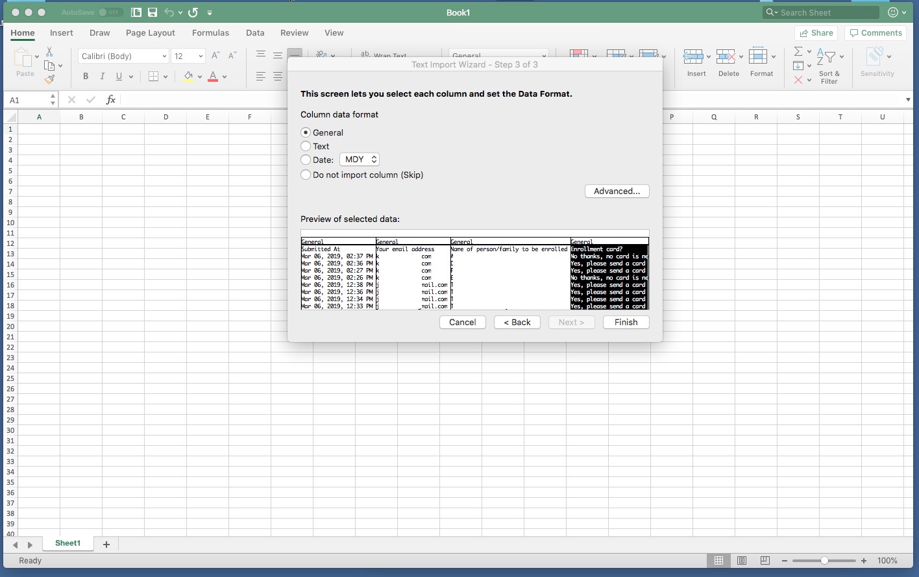The width and height of the screenshot is (919, 577).
Task: Click the Paste clipboard icon
Action: coord(24,58)
